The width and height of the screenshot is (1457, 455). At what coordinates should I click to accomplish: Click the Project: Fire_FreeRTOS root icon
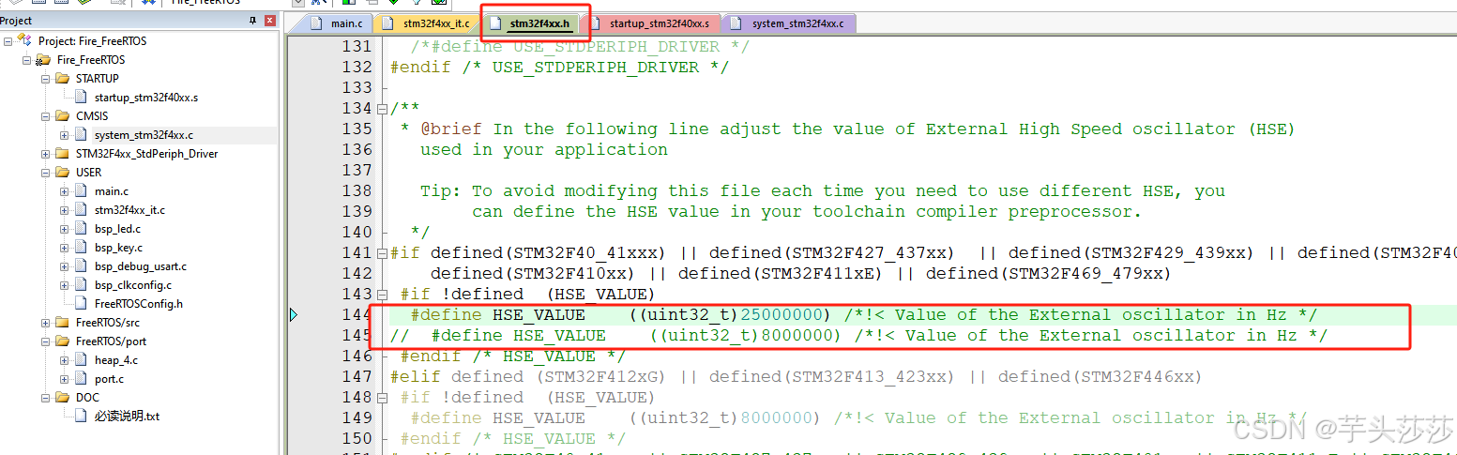(x=25, y=41)
